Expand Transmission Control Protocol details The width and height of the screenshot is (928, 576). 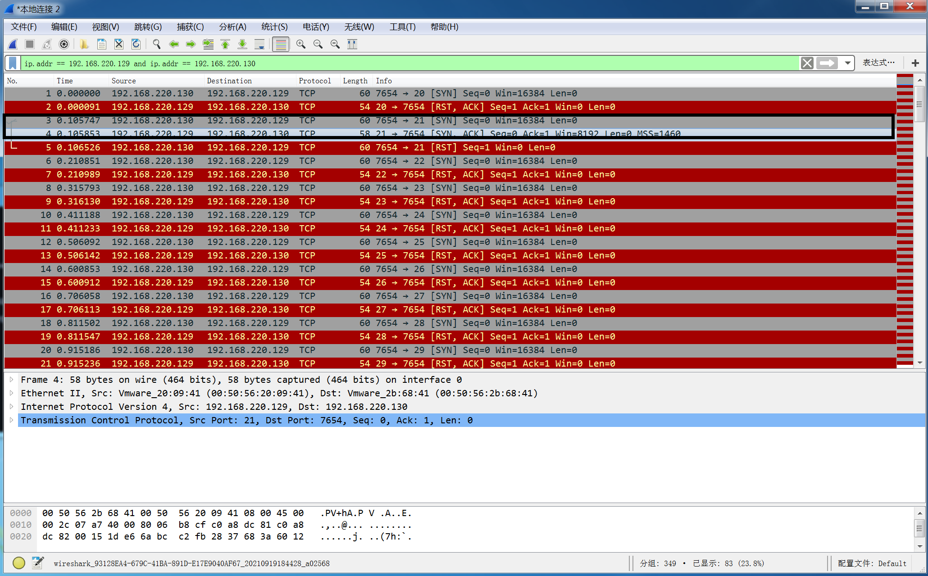(12, 420)
